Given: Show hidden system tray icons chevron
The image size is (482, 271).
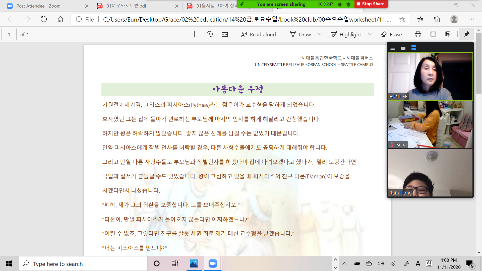Looking at the screenshot, I should [345, 263].
